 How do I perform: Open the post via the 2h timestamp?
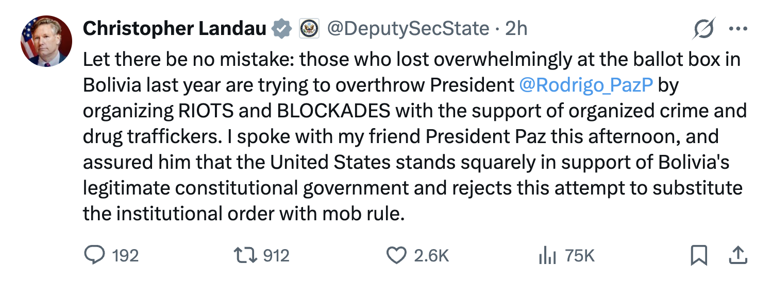tap(516, 29)
